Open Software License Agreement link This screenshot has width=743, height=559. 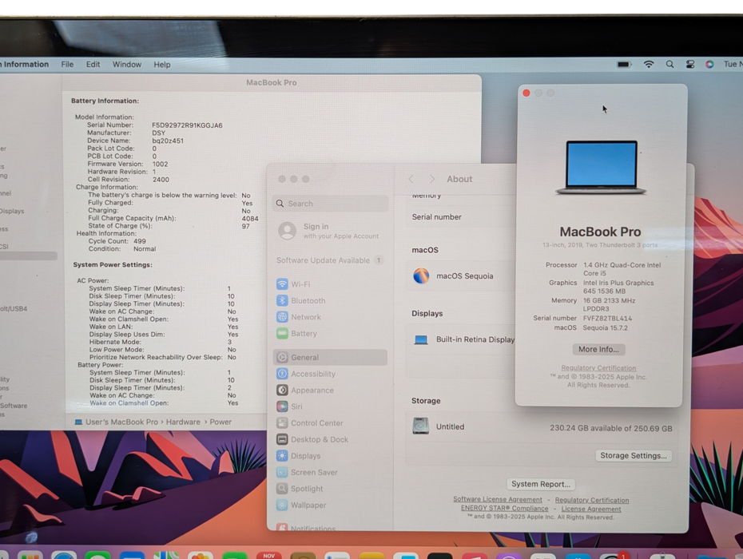point(498,499)
